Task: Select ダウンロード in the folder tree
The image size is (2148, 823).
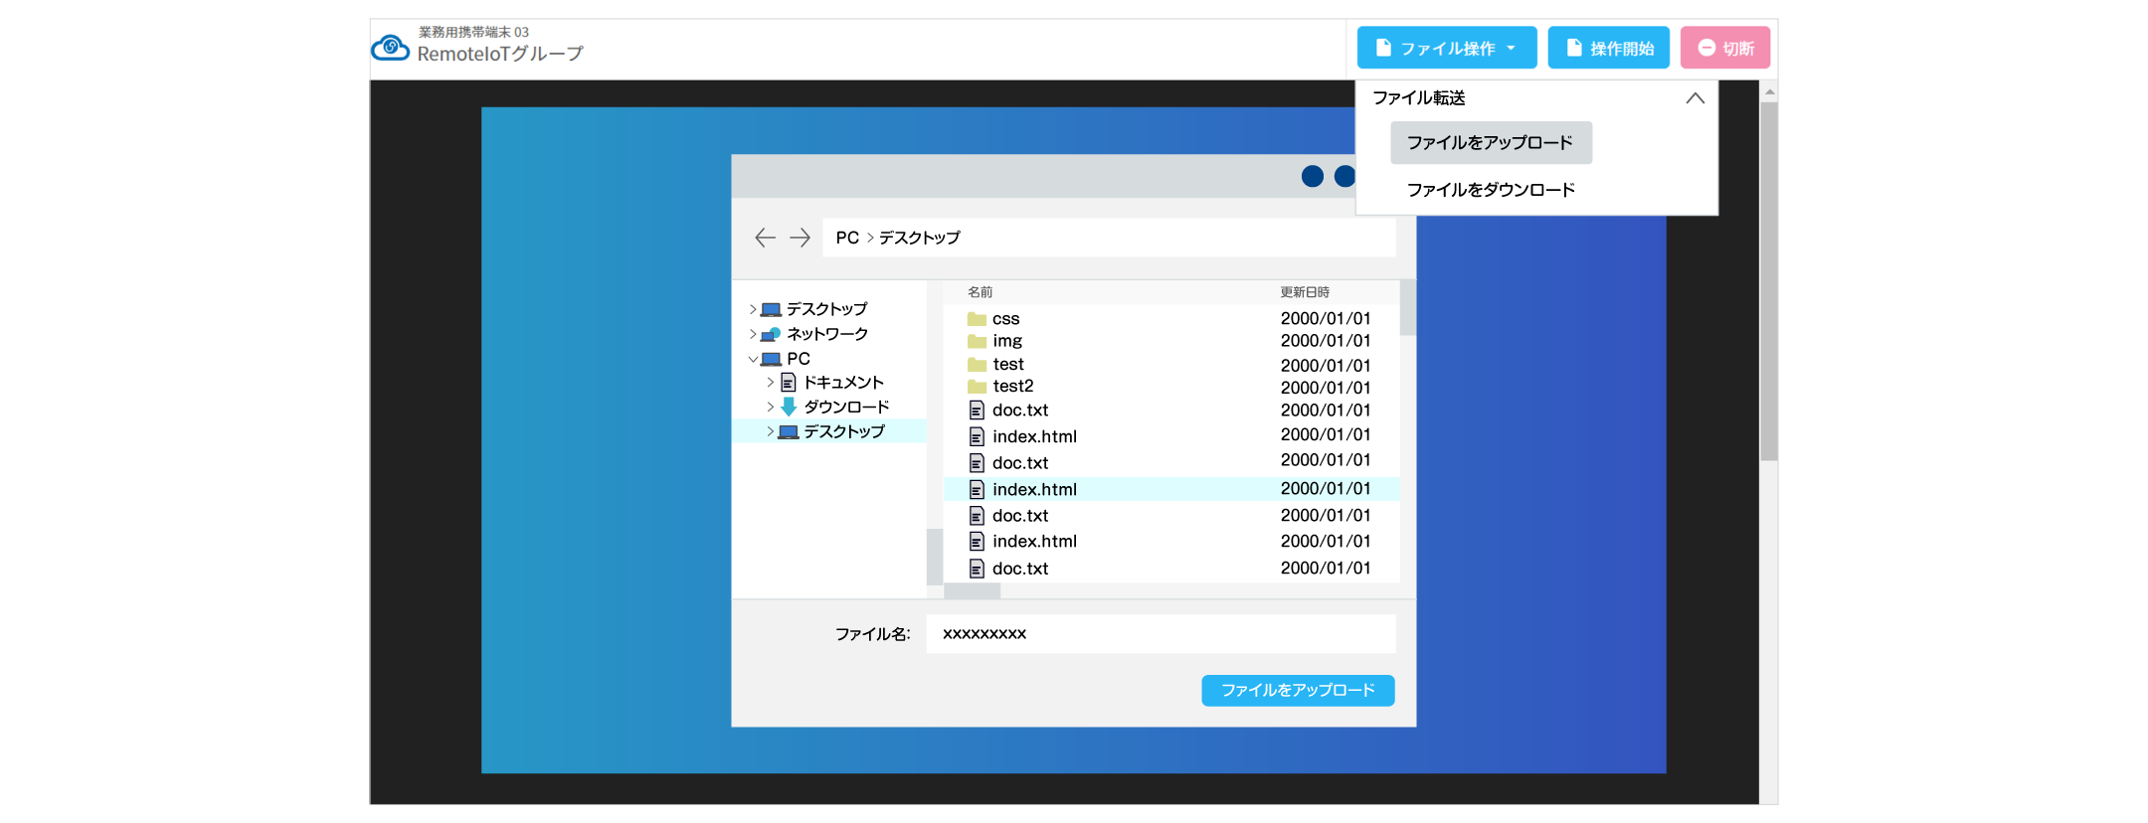Action: [x=846, y=407]
